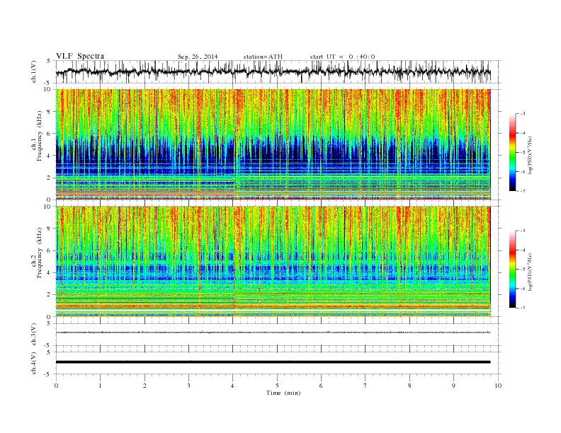Click the ch.1 spectrogram plot

[273, 144]
